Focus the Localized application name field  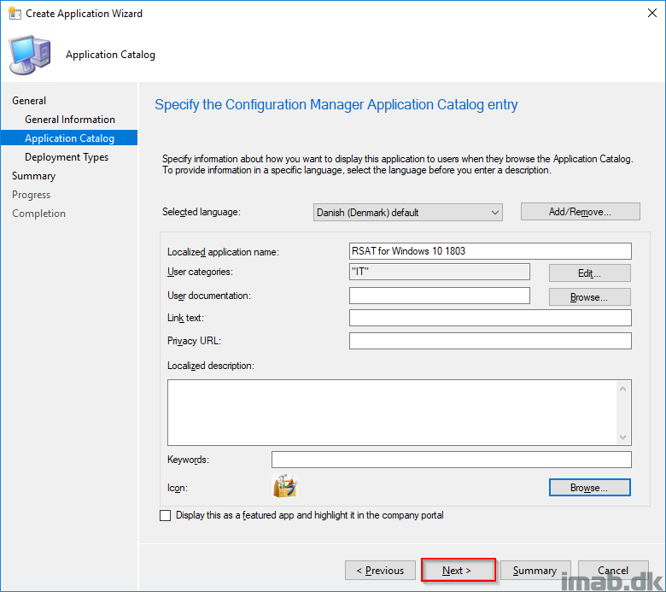[x=490, y=251]
